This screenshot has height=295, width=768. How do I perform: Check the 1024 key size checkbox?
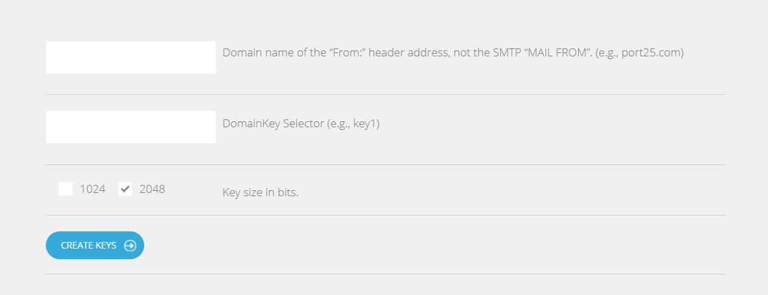(65, 189)
